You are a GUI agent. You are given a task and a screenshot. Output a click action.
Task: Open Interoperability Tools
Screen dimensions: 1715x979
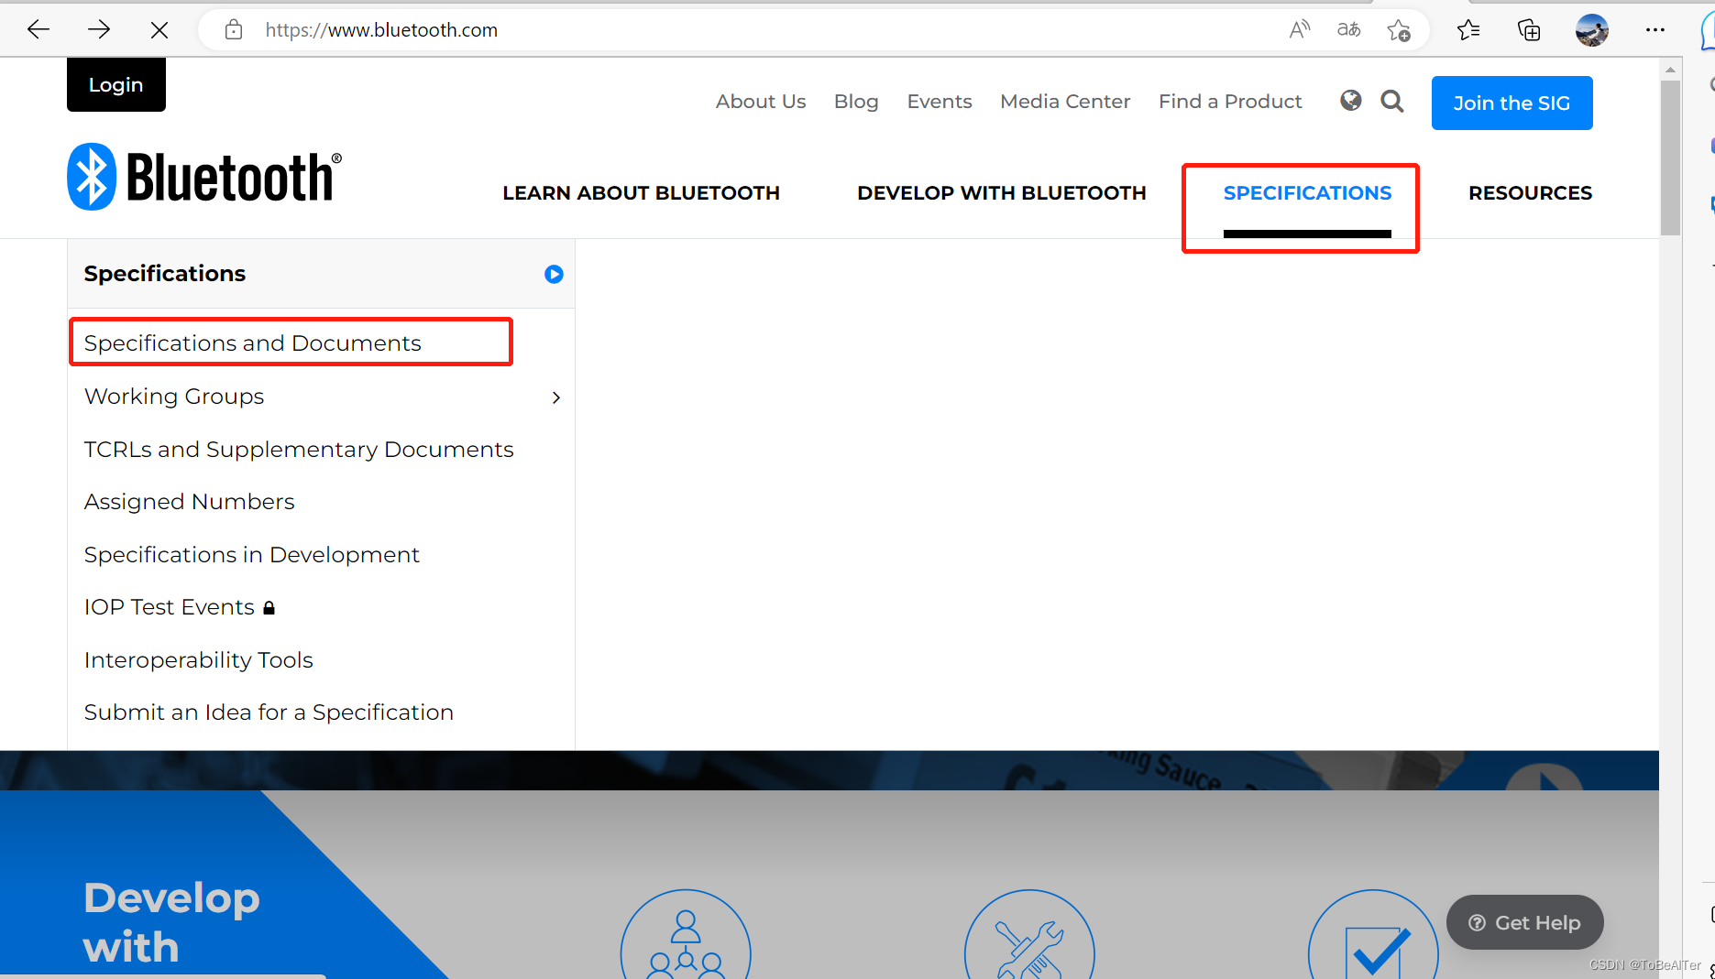199,660
